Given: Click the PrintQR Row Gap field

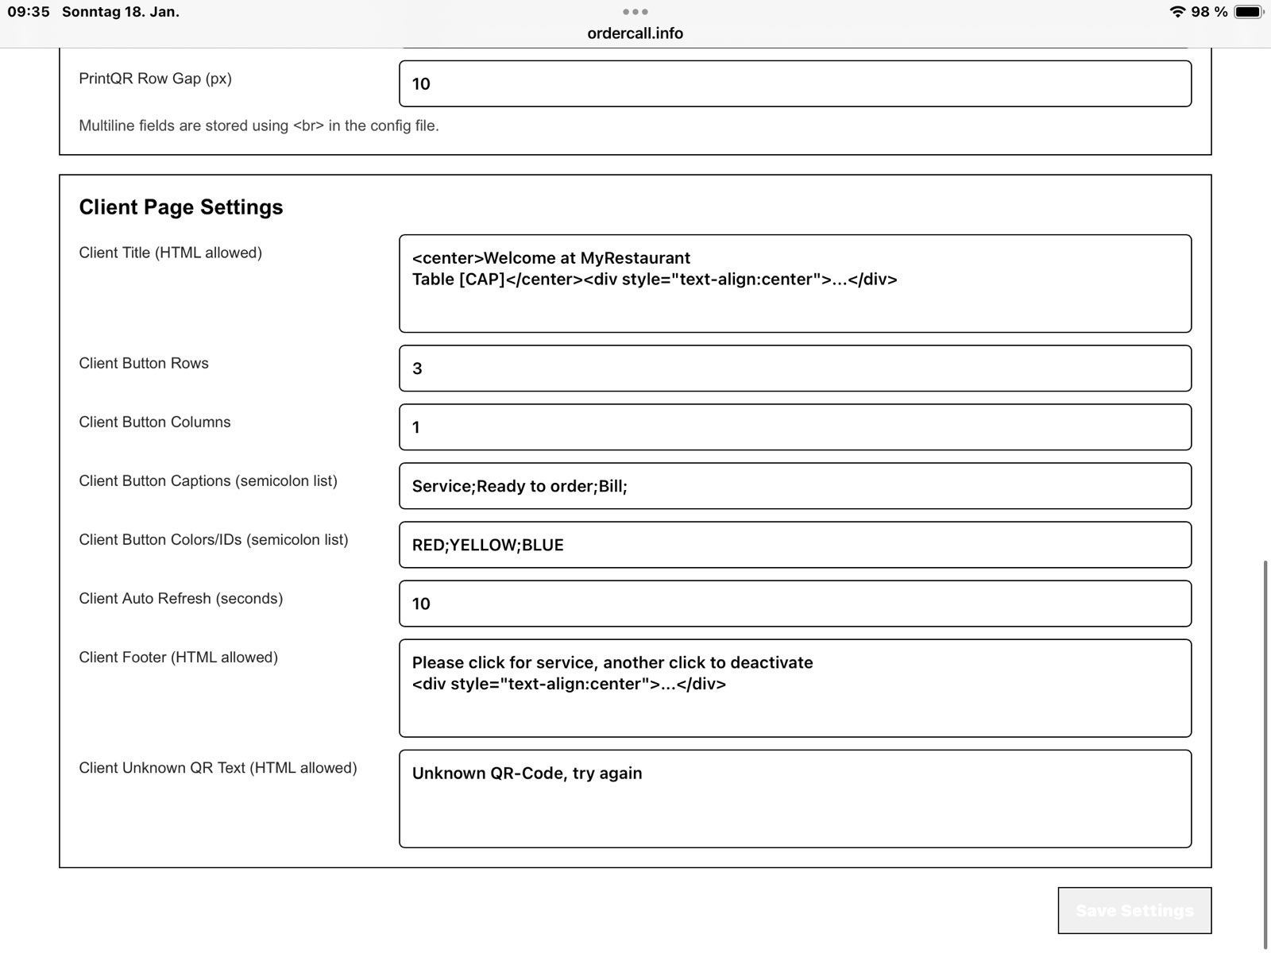Looking at the screenshot, I should click(x=794, y=83).
